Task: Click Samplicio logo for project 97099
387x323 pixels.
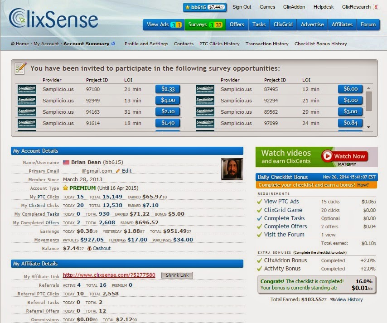Action: pyautogui.click(x=205, y=123)
